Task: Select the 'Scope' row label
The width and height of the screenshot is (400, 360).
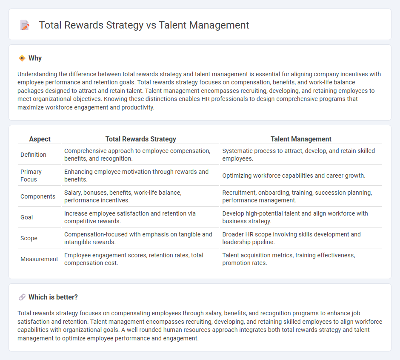Action: click(29, 238)
